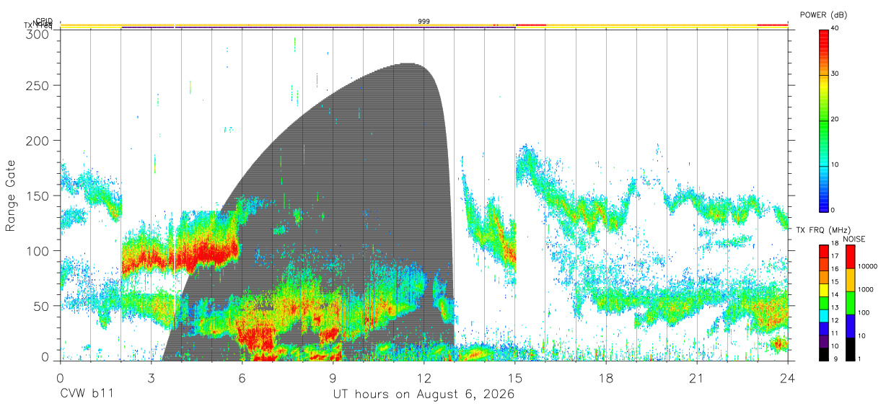Click the x-axis tick label "18"
The width and height of the screenshot is (886, 409).
point(606,378)
